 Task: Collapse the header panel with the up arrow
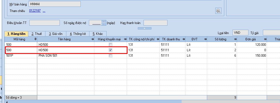(x=145, y=28)
